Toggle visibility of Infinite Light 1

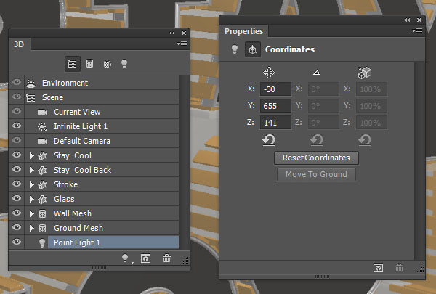(x=17, y=126)
